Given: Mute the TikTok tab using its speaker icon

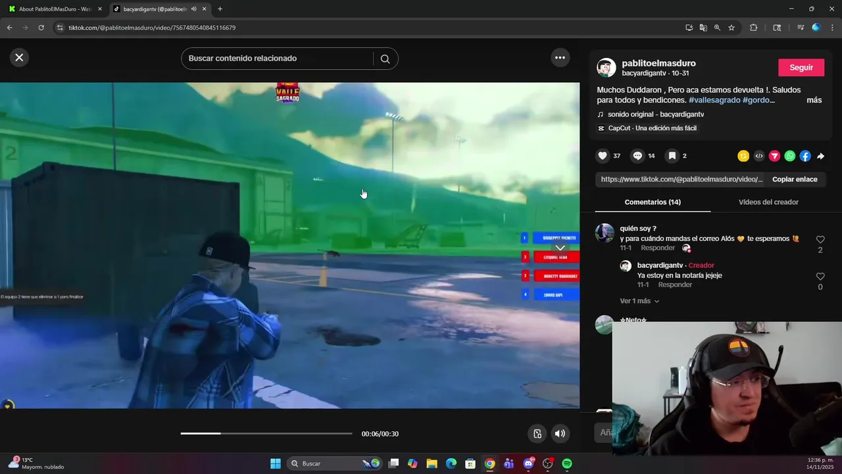Looking at the screenshot, I should [x=193, y=9].
